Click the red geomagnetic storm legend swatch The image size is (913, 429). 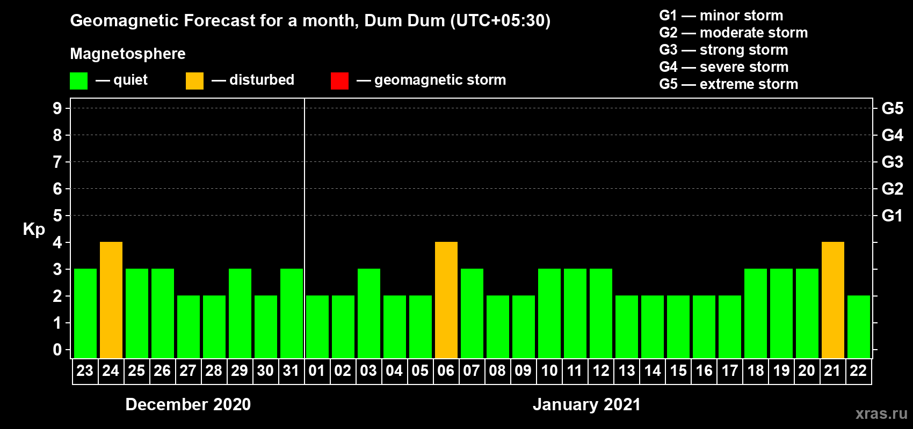(x=339, y=81)
